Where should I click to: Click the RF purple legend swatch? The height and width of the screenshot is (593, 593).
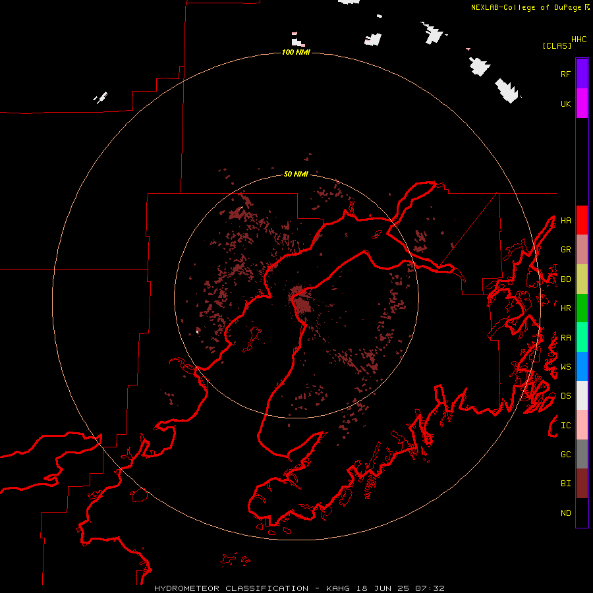coord(582,74)
